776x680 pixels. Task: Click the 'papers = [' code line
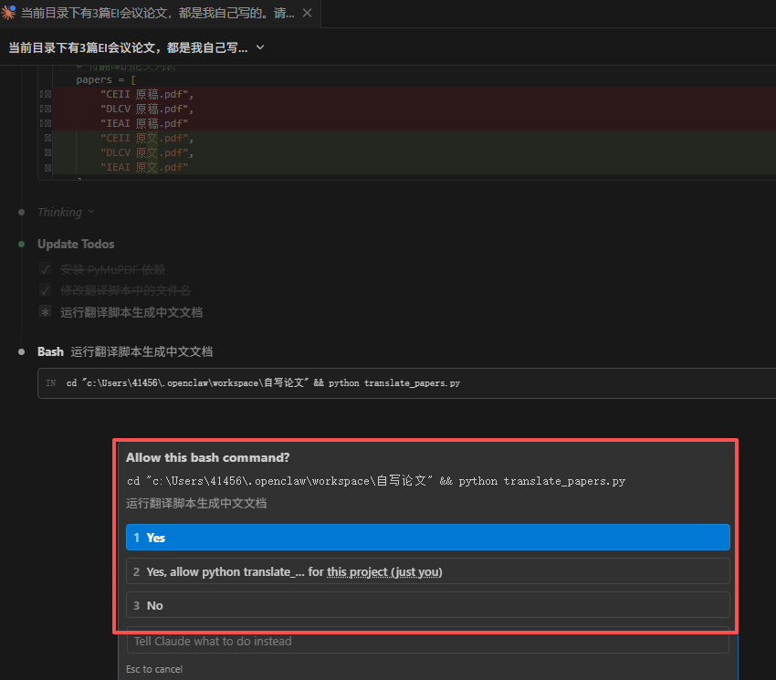tap(106, 79)
